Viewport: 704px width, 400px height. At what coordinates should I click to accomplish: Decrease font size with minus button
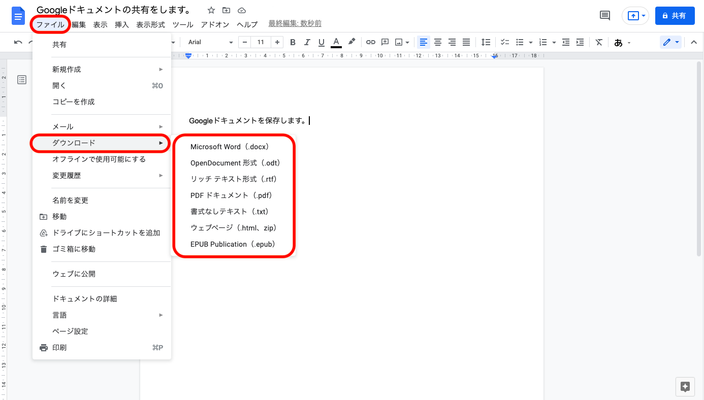click(x=245, y=43)
